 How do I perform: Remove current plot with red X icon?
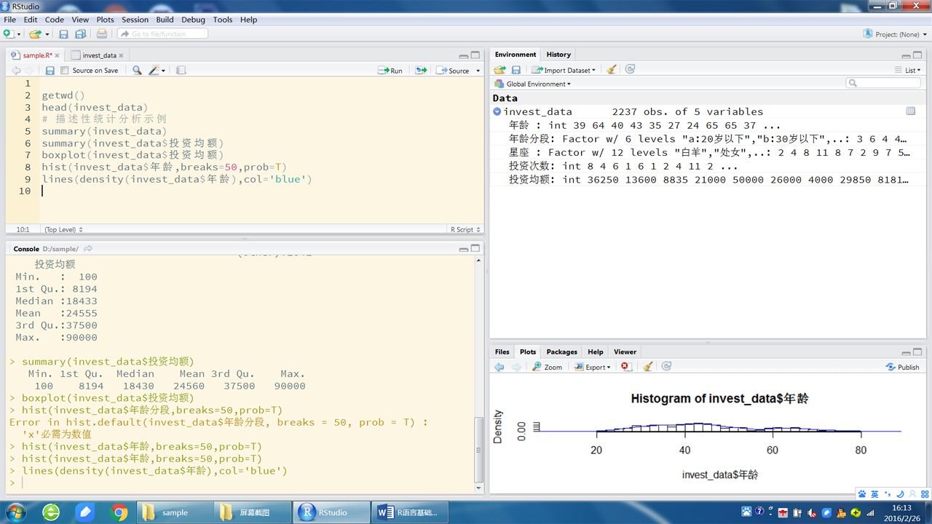click(x=625, y=367)
